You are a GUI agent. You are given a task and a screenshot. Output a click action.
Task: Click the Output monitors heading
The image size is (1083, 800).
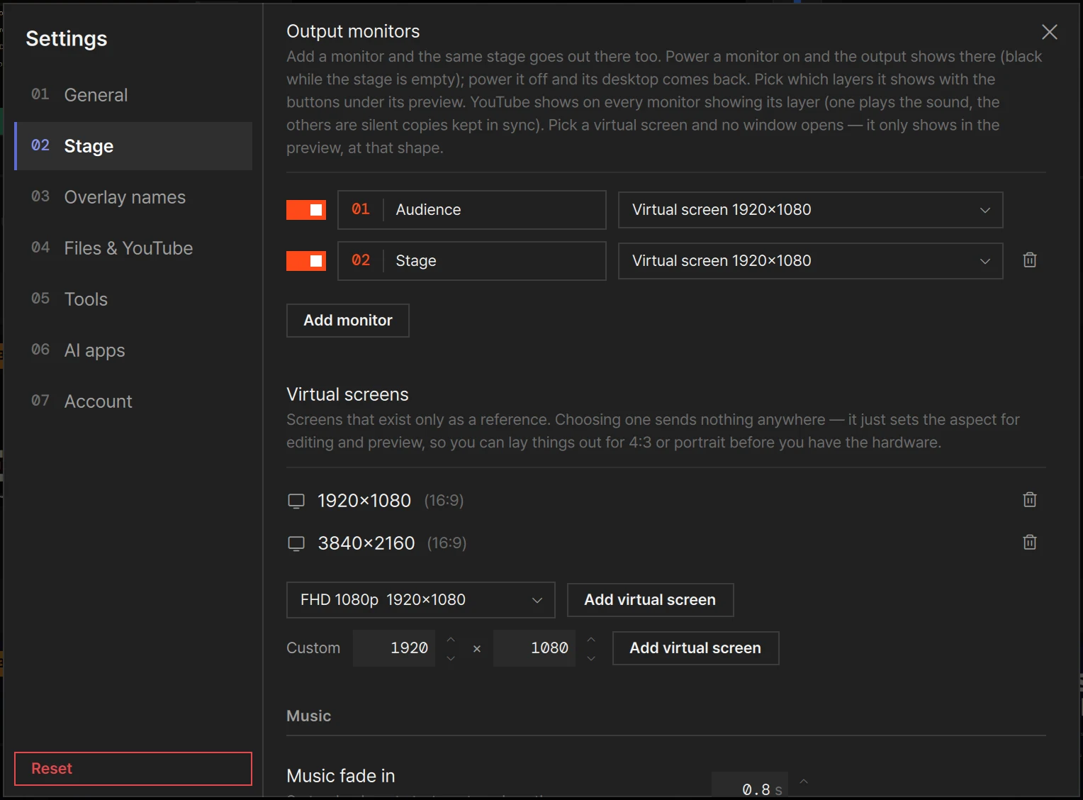353,31
